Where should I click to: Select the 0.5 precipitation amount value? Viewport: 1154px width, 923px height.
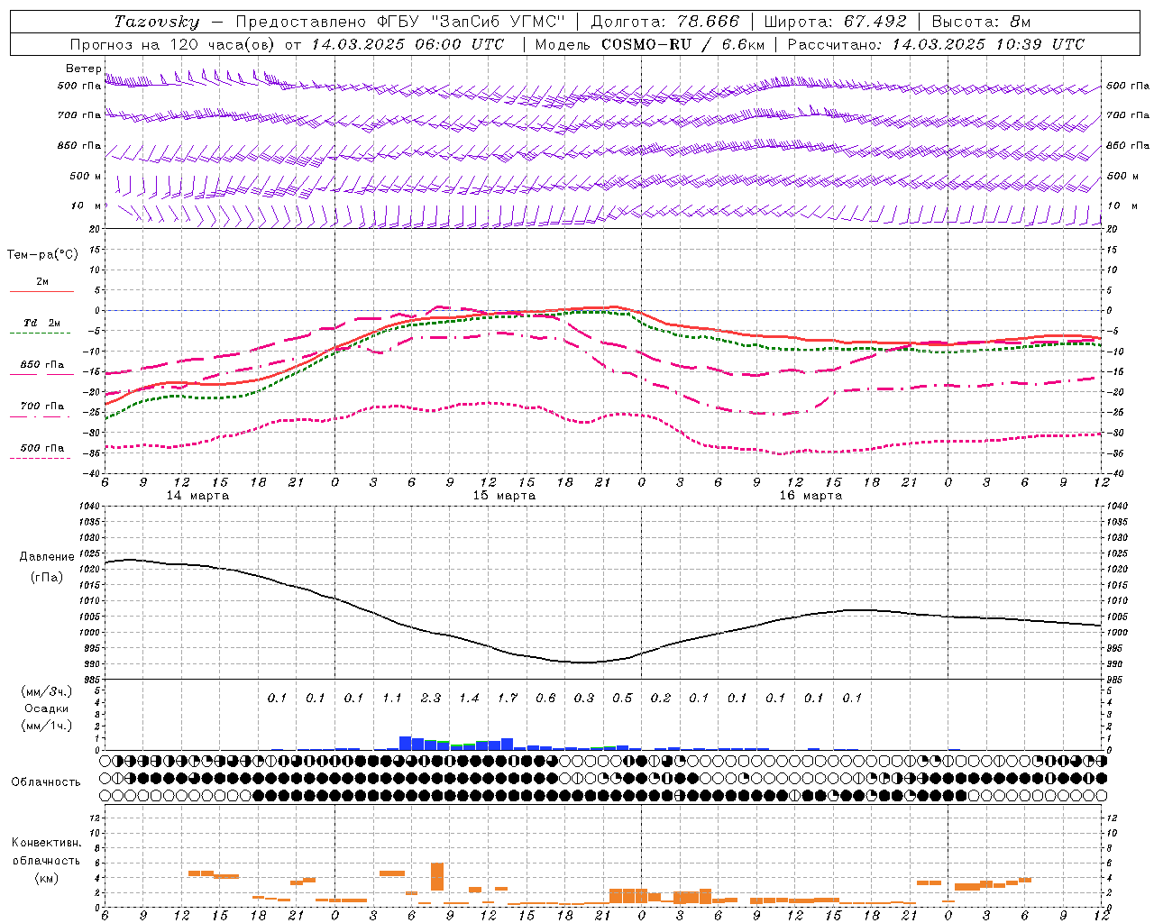coord(622,698)
